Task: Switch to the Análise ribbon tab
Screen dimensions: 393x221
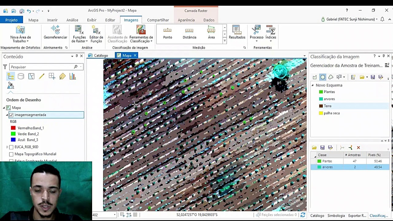Action: pos(72,20)
